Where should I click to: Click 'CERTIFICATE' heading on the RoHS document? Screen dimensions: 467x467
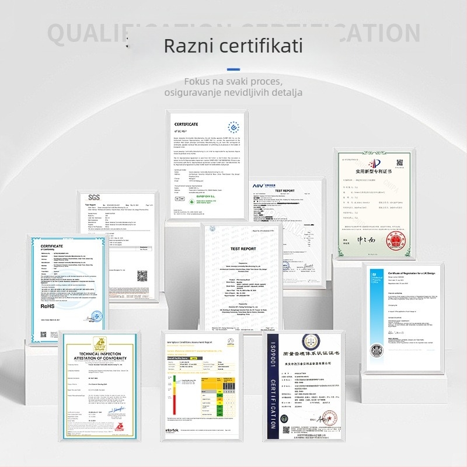[x=52, y=246]
